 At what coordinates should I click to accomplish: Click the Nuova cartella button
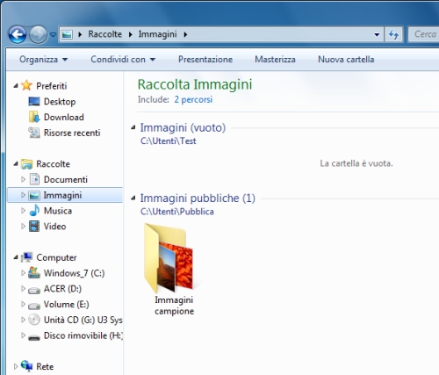tap(346, 60)
